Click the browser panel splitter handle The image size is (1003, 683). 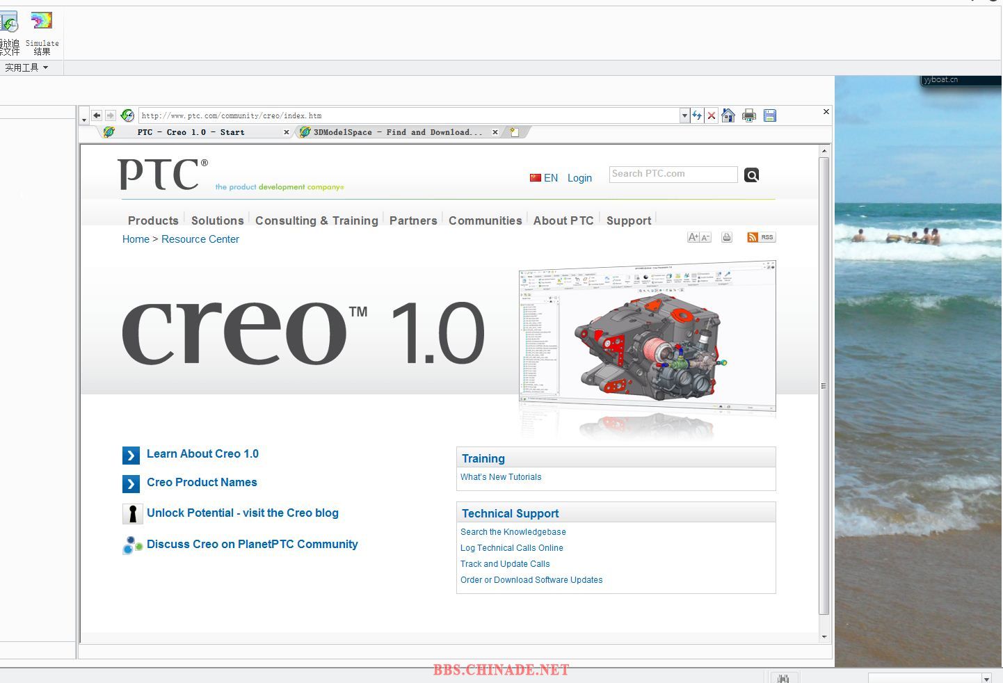[78, 381]
